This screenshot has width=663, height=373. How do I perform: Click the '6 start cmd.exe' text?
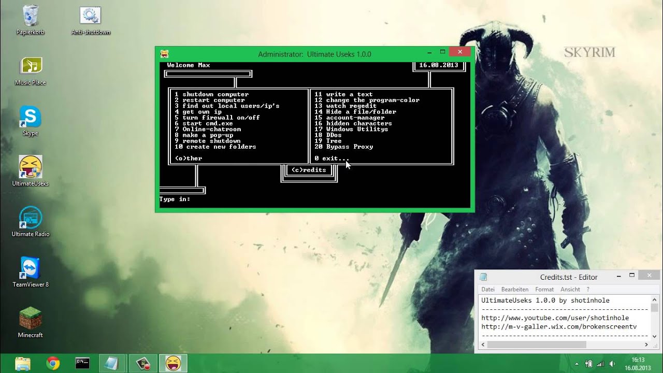tap(204, 123)
